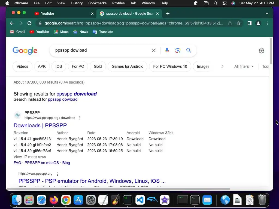The image size is (279, 209).
Task: Open Control Center in menu bar
Action: coord(225,3)
